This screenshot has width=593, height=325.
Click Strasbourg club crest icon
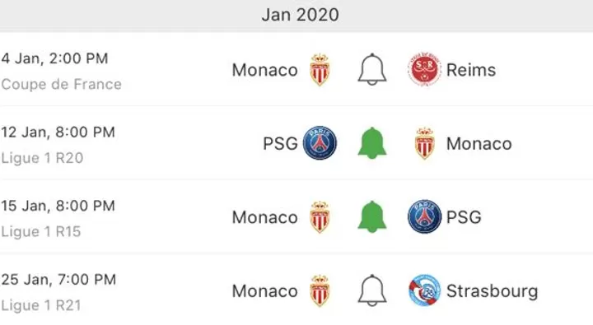(x=424, y=290)
